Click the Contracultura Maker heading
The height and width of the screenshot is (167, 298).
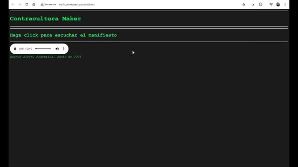46,19
